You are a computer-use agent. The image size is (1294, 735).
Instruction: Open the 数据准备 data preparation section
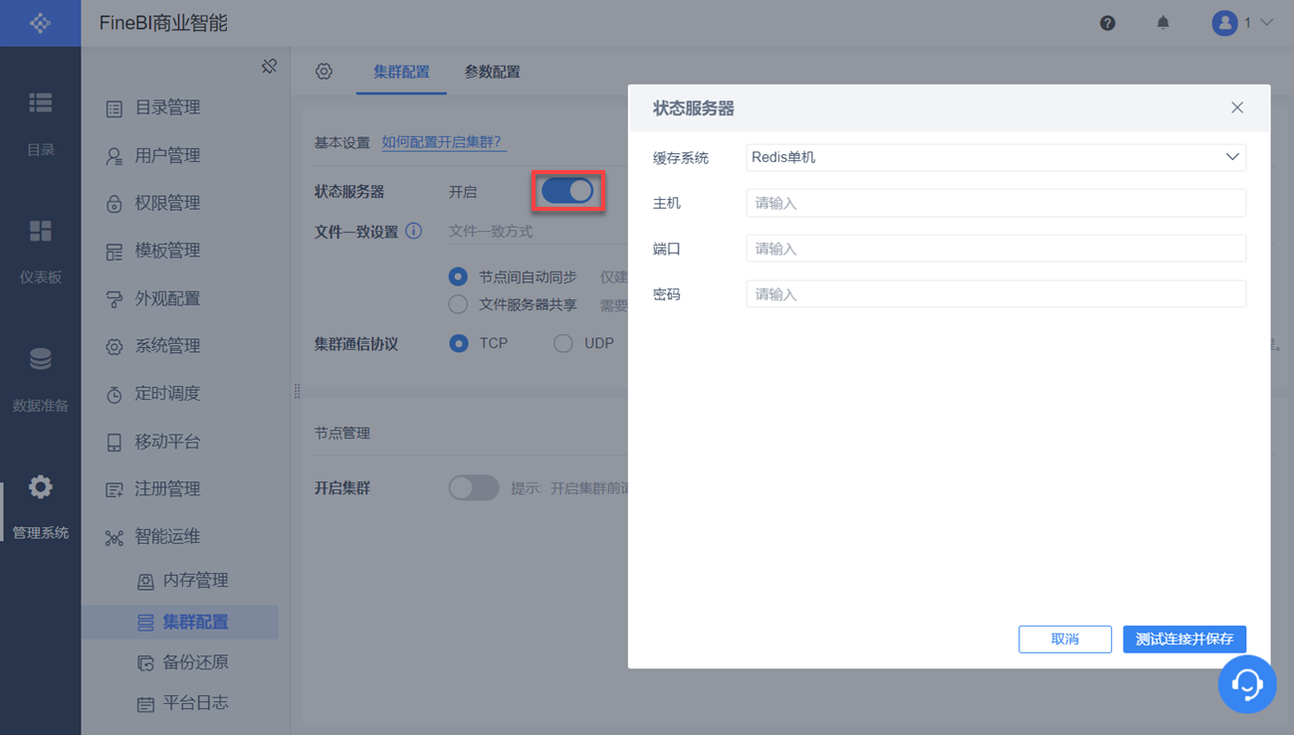point(40,379)
